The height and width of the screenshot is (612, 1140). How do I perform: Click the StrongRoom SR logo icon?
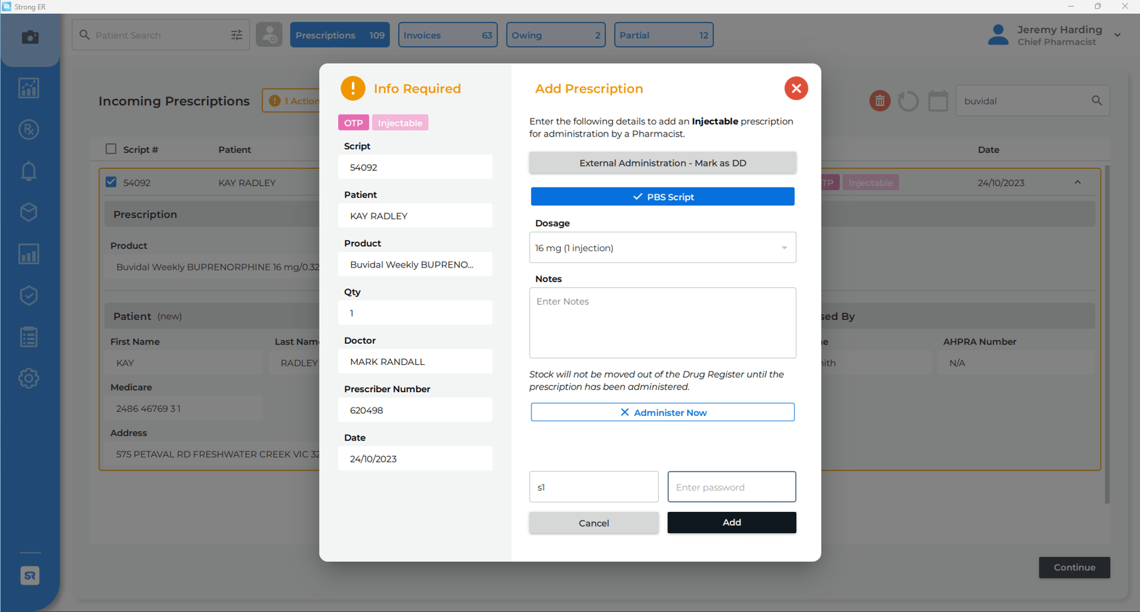[x=30, y=576]
